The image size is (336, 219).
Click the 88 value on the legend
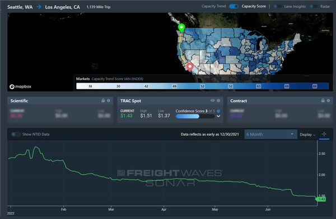[315, 86]
